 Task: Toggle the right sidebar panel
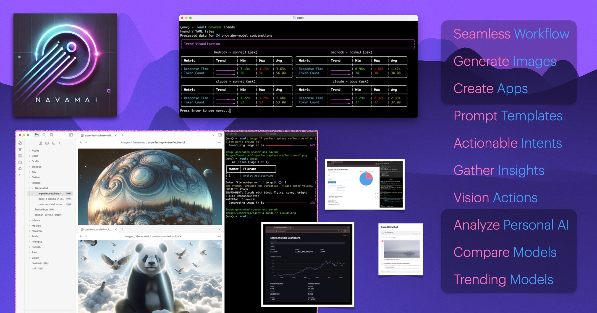click(x=220, y=135)
